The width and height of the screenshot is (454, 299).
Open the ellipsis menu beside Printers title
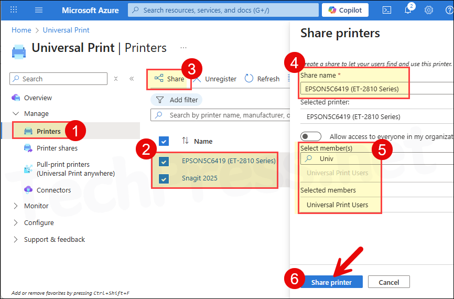tap(183, 48)
